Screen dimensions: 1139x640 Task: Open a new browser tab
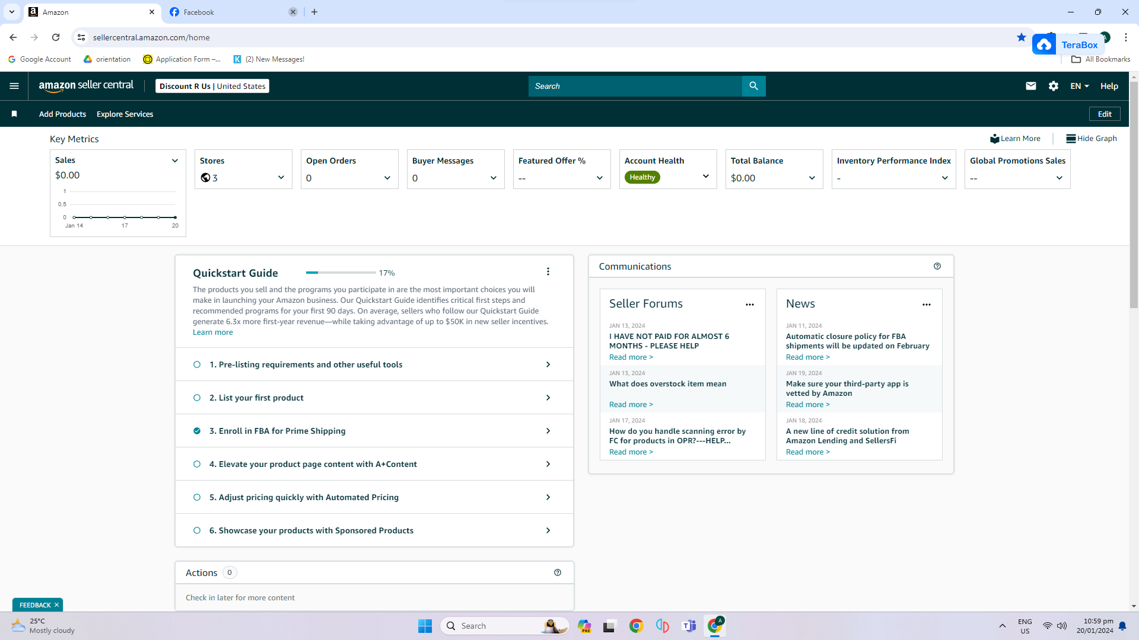(x=314, y=12)
